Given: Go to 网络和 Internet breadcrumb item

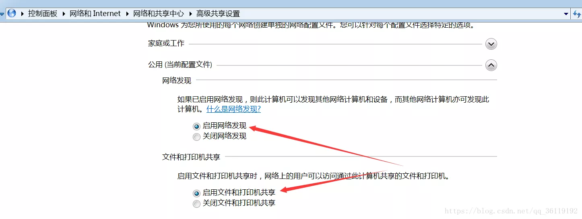Looking at the screenshot, I should (95, 14).
